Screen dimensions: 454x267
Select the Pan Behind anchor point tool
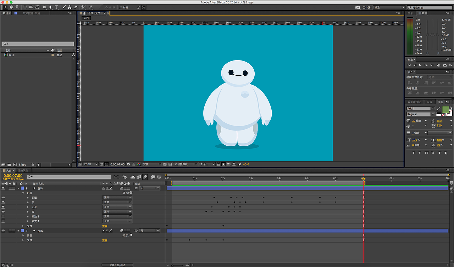click(x=37, y=7)
